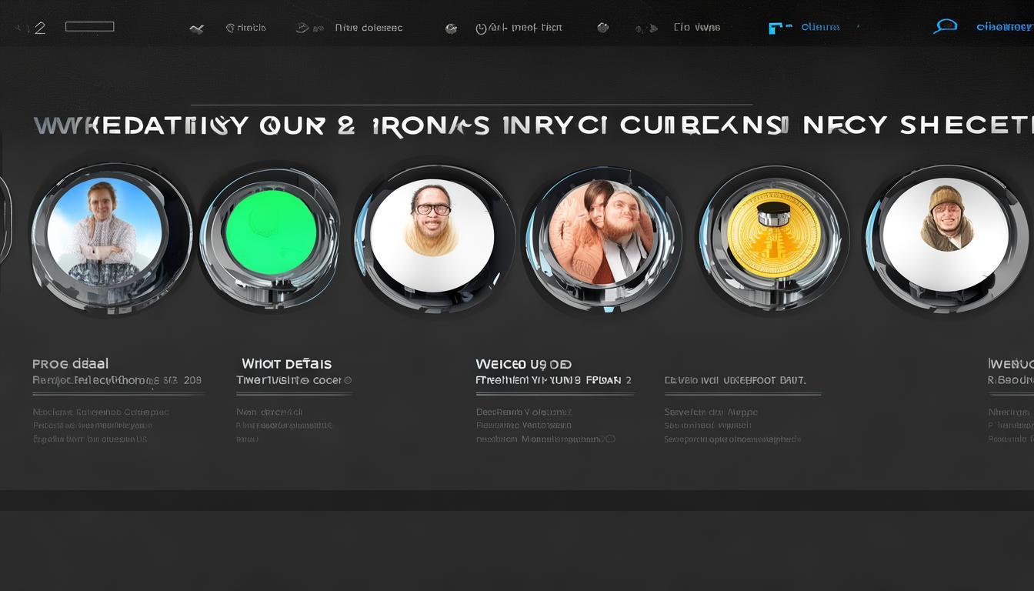Open the blue-sky portrait of seated person

(x=104, y=233)
